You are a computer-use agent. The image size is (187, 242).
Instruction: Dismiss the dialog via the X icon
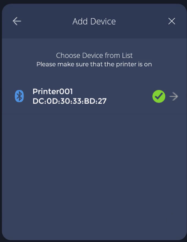click(x=171, y=21)
